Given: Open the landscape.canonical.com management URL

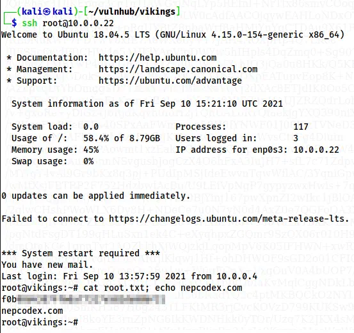Looking at the screenshot, I should pyautogui.click(x=178, y=70).
